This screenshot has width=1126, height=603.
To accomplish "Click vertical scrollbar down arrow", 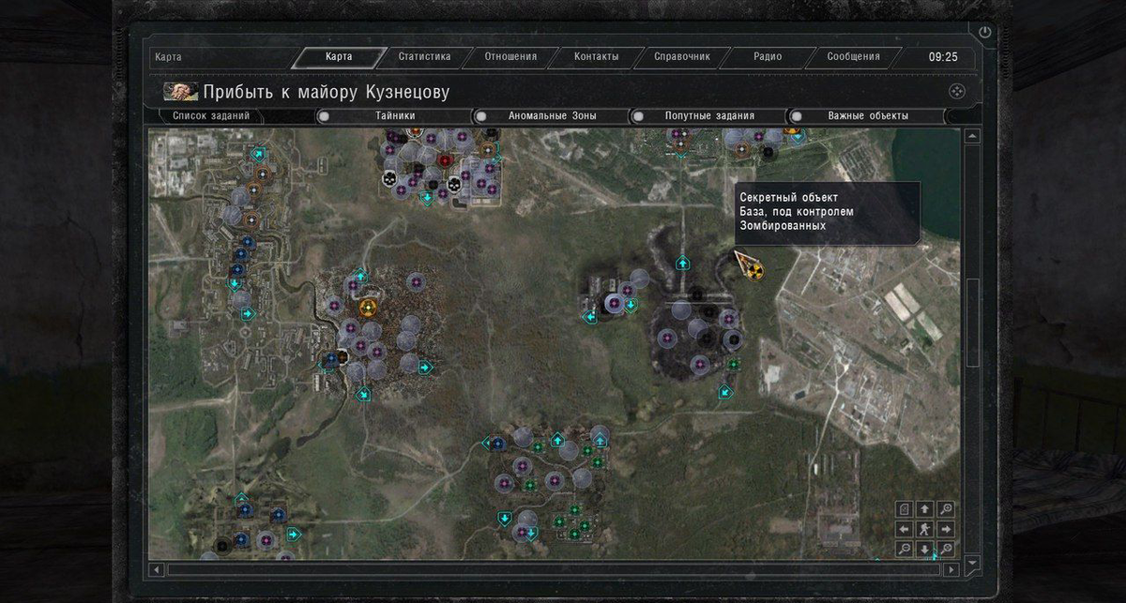I will click(972, 563).
